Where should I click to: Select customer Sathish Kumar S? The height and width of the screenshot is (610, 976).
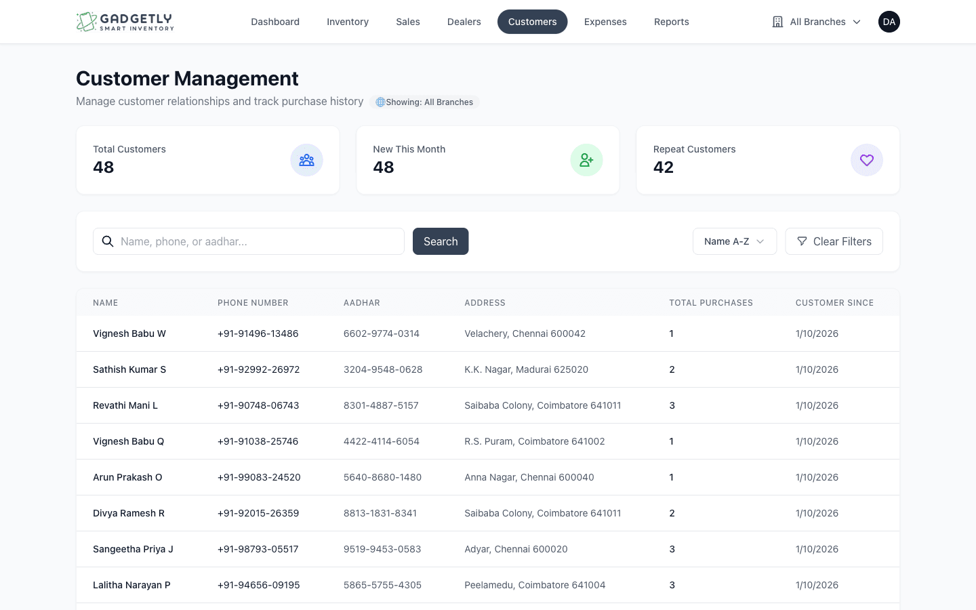point(129,369)
